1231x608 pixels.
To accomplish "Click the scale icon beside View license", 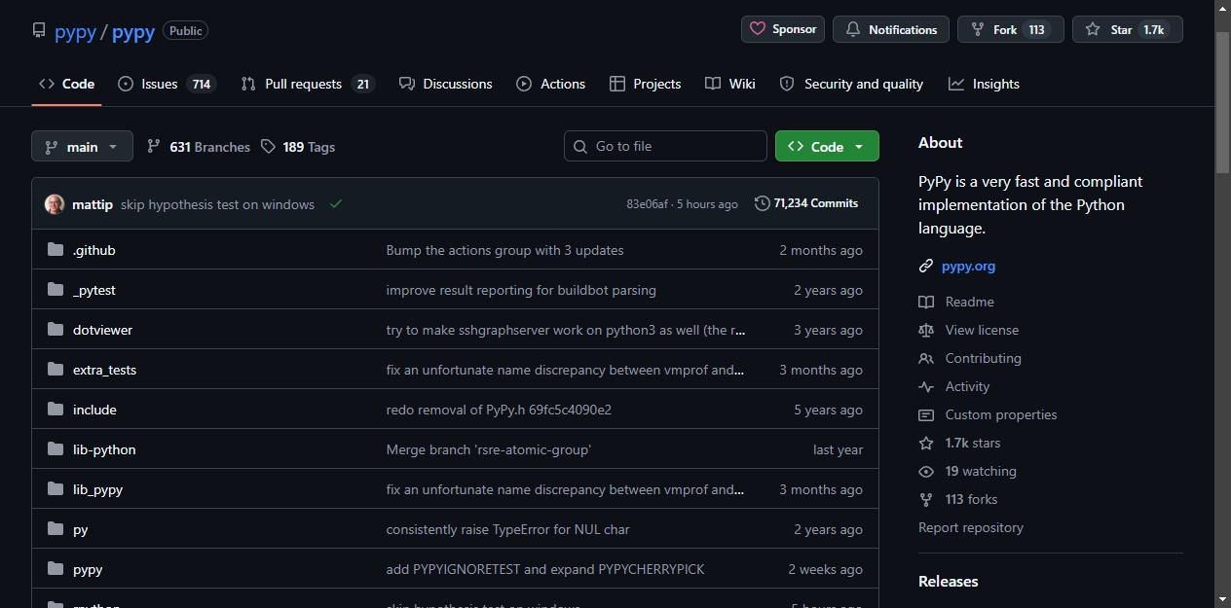I will pos(926,330).
